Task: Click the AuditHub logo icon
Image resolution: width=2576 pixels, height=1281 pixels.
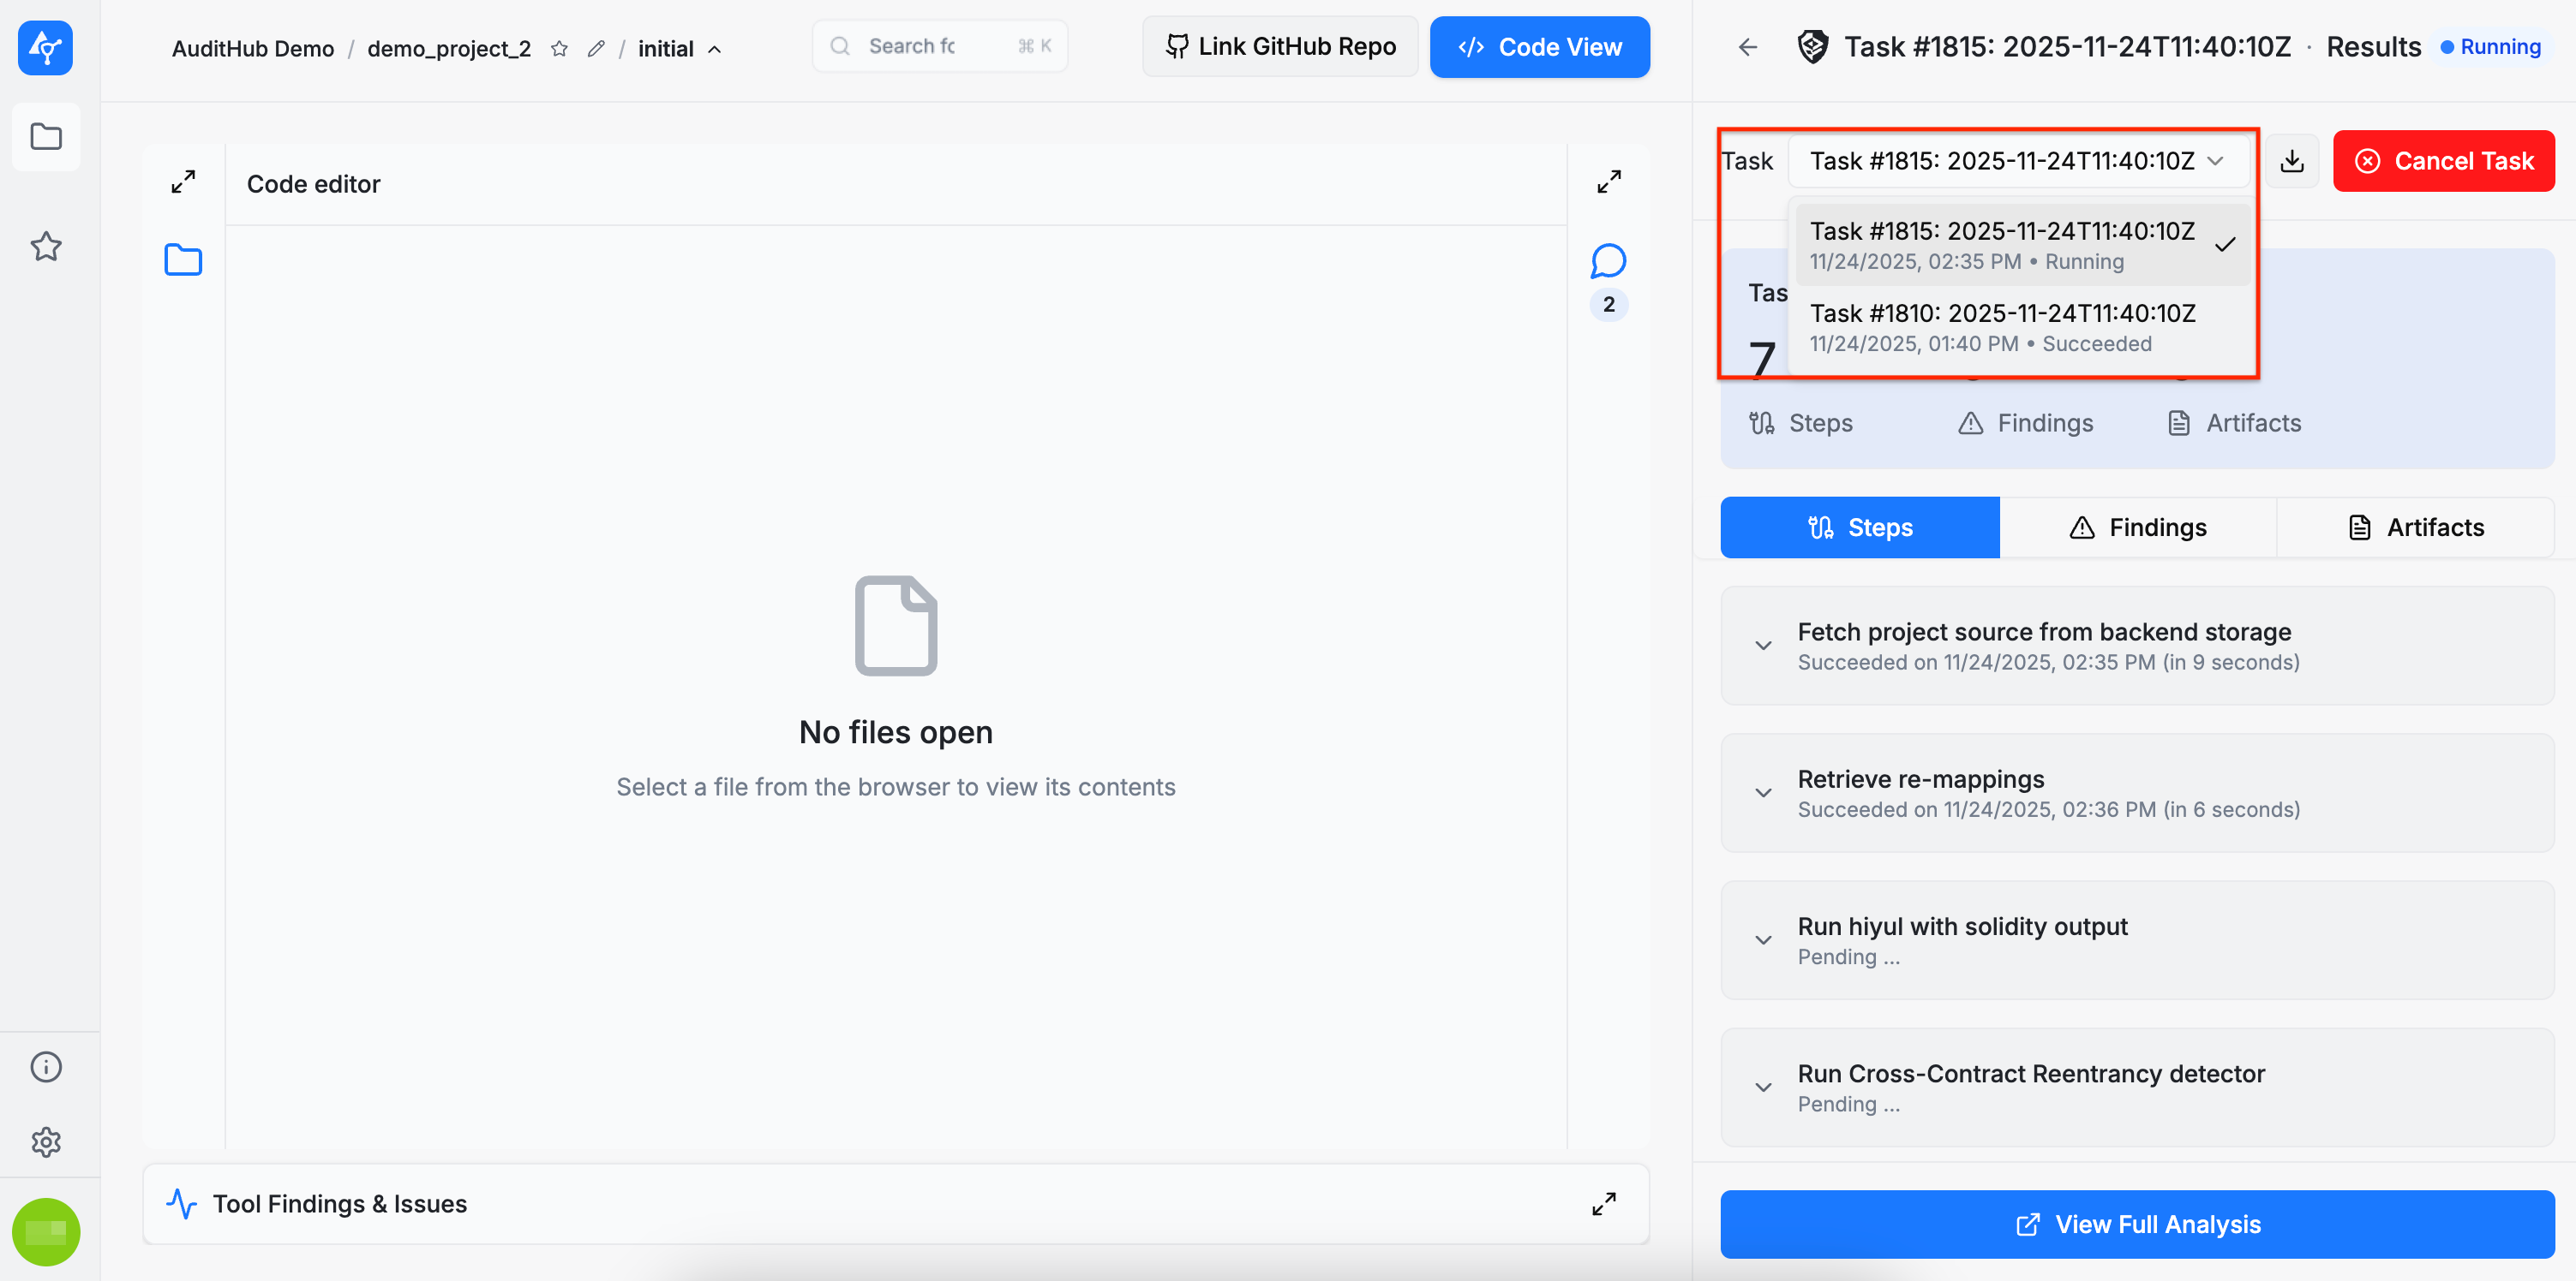Action: pos(45,47)
